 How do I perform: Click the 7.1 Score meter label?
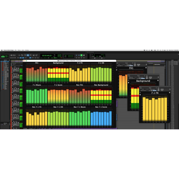click(x=58, y=85)
